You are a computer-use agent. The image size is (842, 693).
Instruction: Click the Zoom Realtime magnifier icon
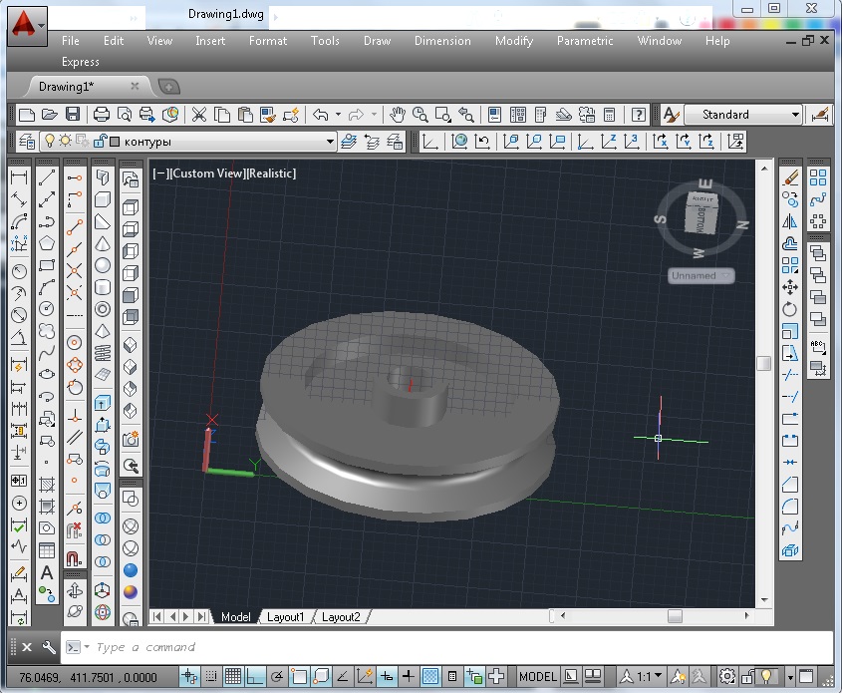click(421, 115)
